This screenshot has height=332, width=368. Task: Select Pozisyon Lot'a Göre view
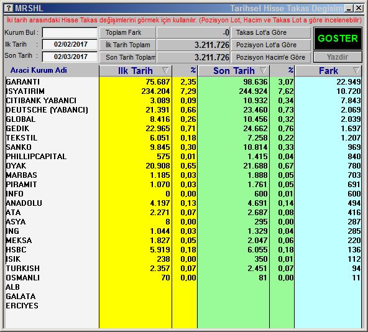271,45
